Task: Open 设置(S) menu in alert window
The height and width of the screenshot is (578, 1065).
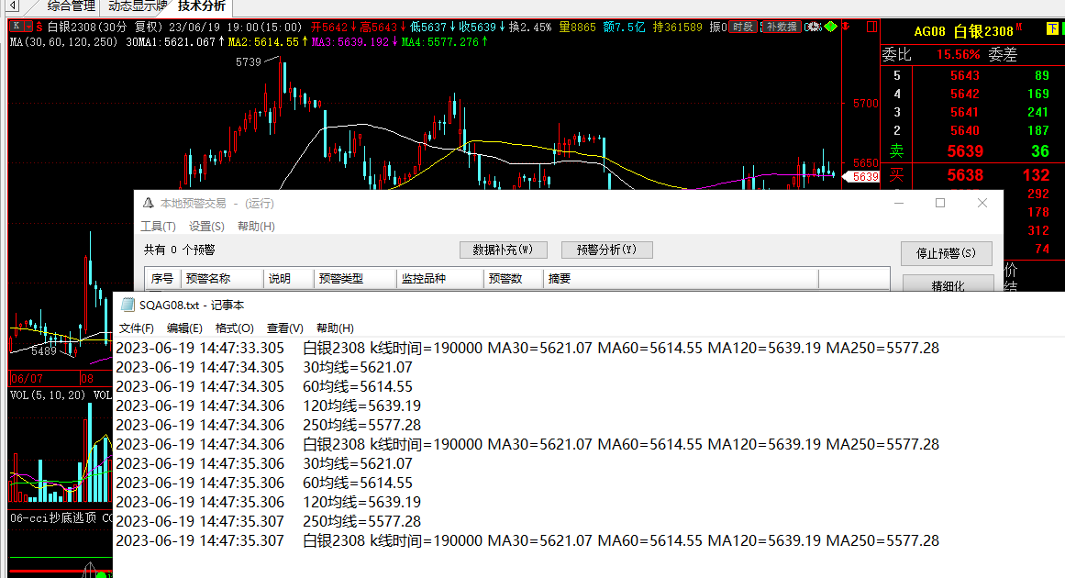Action: pos(206,227)
